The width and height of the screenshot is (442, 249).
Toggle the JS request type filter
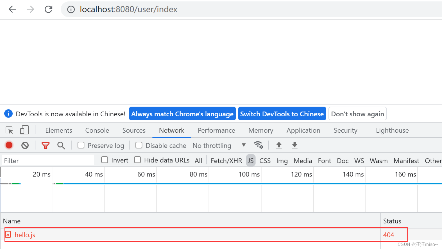coord(251,161)
